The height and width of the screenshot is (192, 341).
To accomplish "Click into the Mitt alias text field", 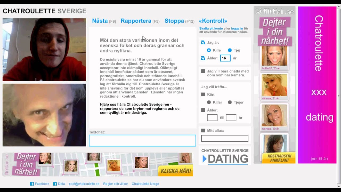I will [x=225, y=138].
